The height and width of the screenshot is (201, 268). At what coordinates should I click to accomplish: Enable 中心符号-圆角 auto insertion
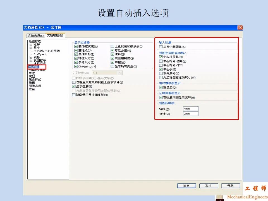pyautogui.click(x=161, y=61)
